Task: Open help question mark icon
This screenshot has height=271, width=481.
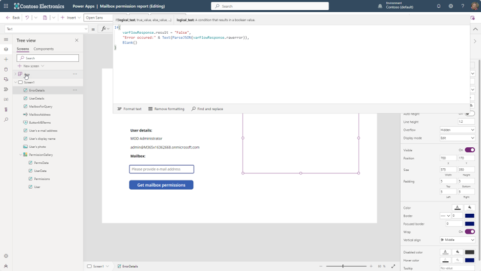Action: [x=463, y=6]
